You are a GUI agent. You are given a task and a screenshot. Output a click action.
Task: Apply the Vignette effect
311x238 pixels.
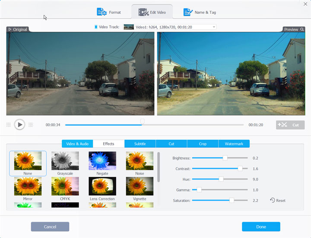140,186
